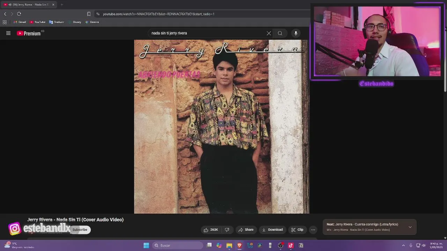Click the Jerry Rivera album cover video

pyautogui.click(x=221, y=127)
